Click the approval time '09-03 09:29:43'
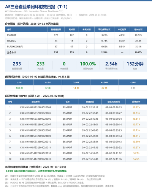The width and height of the screenshot is (152, 190). [114, 142]
